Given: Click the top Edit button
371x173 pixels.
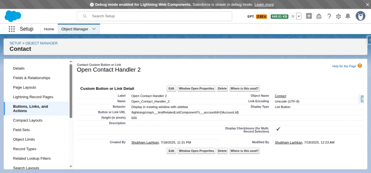Looking at the screenshot, I should click(x=171, y=88).
